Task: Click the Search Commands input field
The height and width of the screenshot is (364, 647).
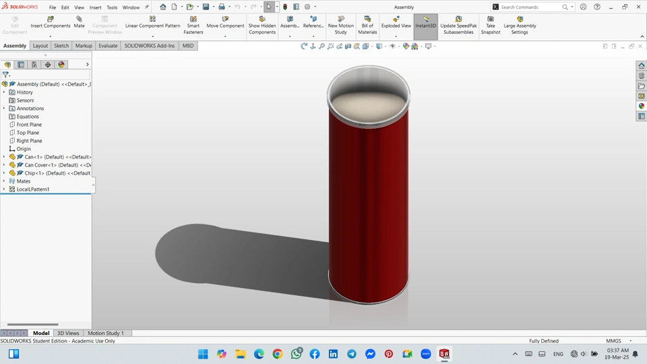Action: click(x=531, y=7)
